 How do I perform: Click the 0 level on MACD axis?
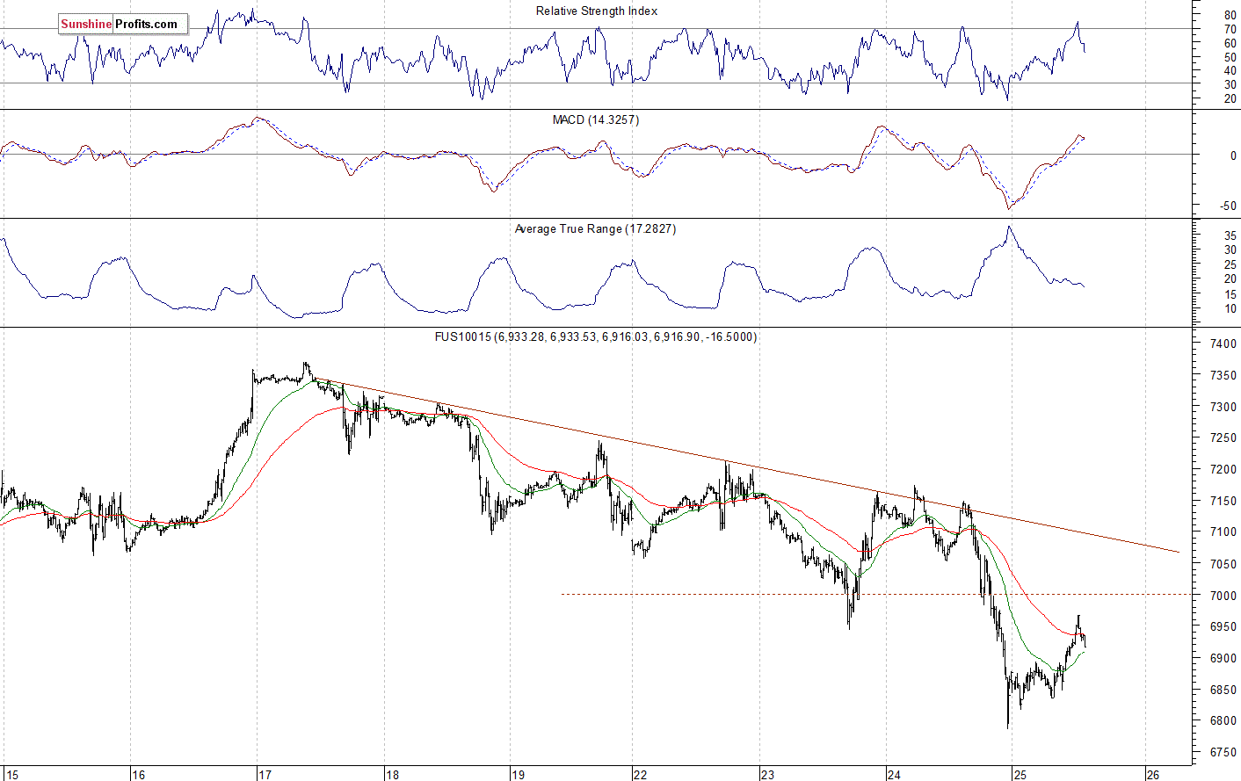click(x=1233, y=155)
